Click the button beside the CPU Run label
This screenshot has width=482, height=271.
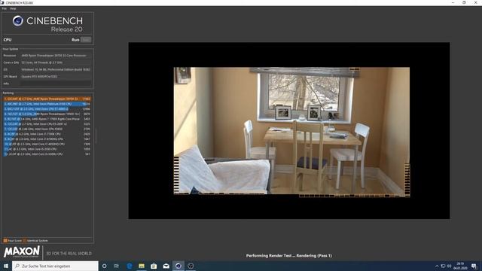click(86, 40)
